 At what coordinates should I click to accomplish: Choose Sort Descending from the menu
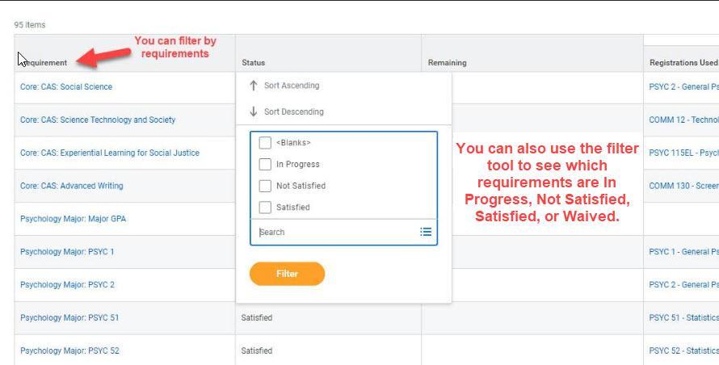point(293,111)
